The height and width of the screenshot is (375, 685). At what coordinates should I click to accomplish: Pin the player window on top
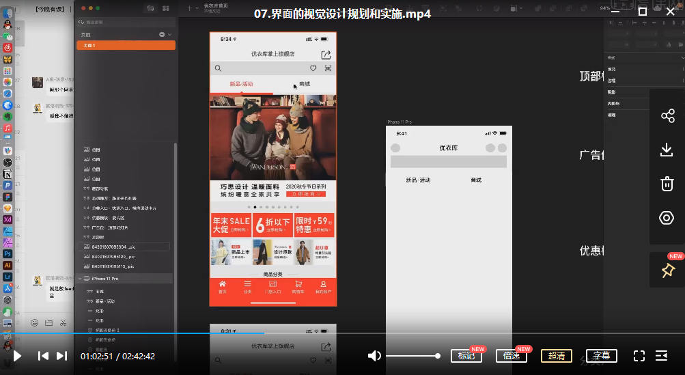(x=667, y=270)
